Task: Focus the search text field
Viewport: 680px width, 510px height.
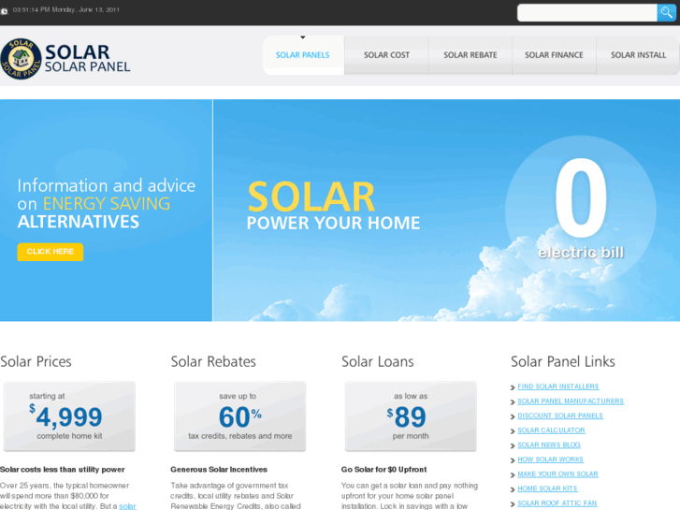Action: pos(587,12)
